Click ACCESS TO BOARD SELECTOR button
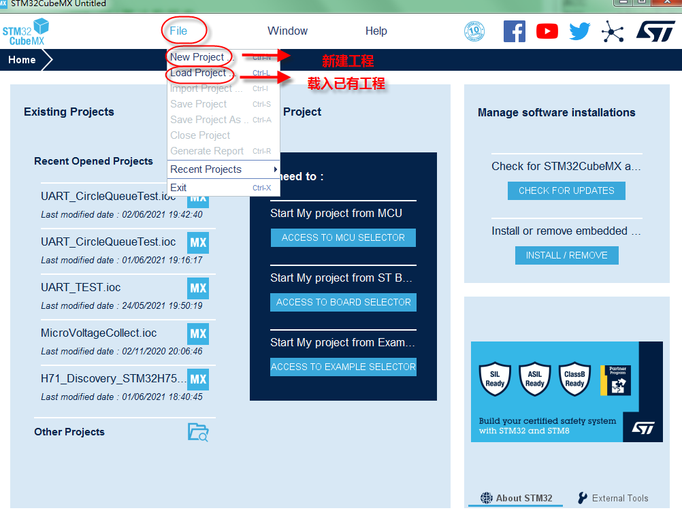 click(x=343, y=302)
